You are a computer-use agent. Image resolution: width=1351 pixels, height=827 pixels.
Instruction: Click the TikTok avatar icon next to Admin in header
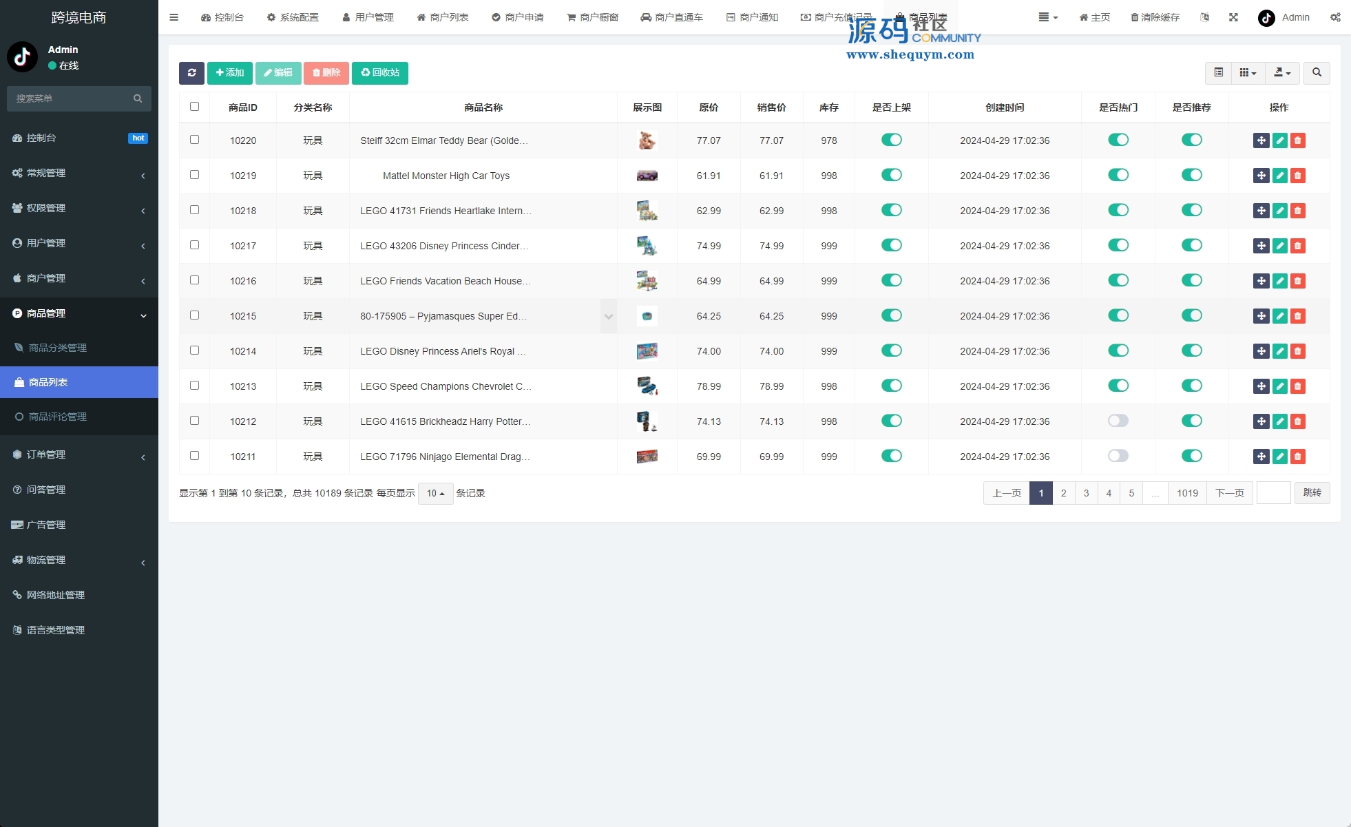pos(1266,18)
